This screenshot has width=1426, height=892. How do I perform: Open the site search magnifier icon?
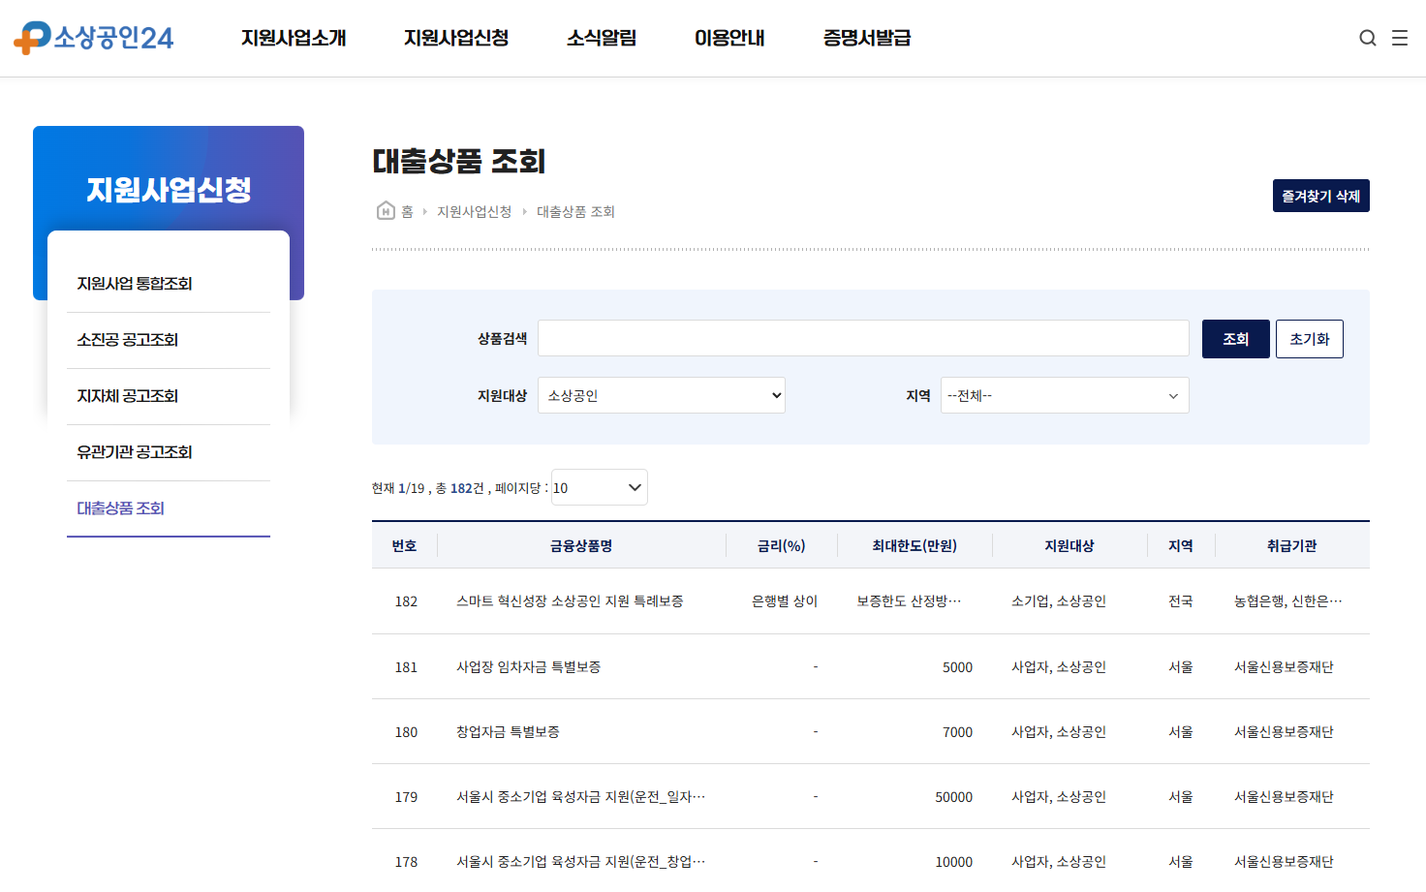tap(1367, 38)
